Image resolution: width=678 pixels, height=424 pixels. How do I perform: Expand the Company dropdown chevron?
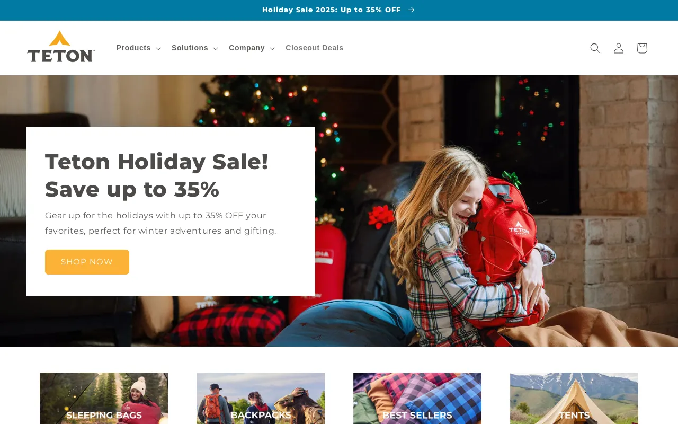coord(272,49)
